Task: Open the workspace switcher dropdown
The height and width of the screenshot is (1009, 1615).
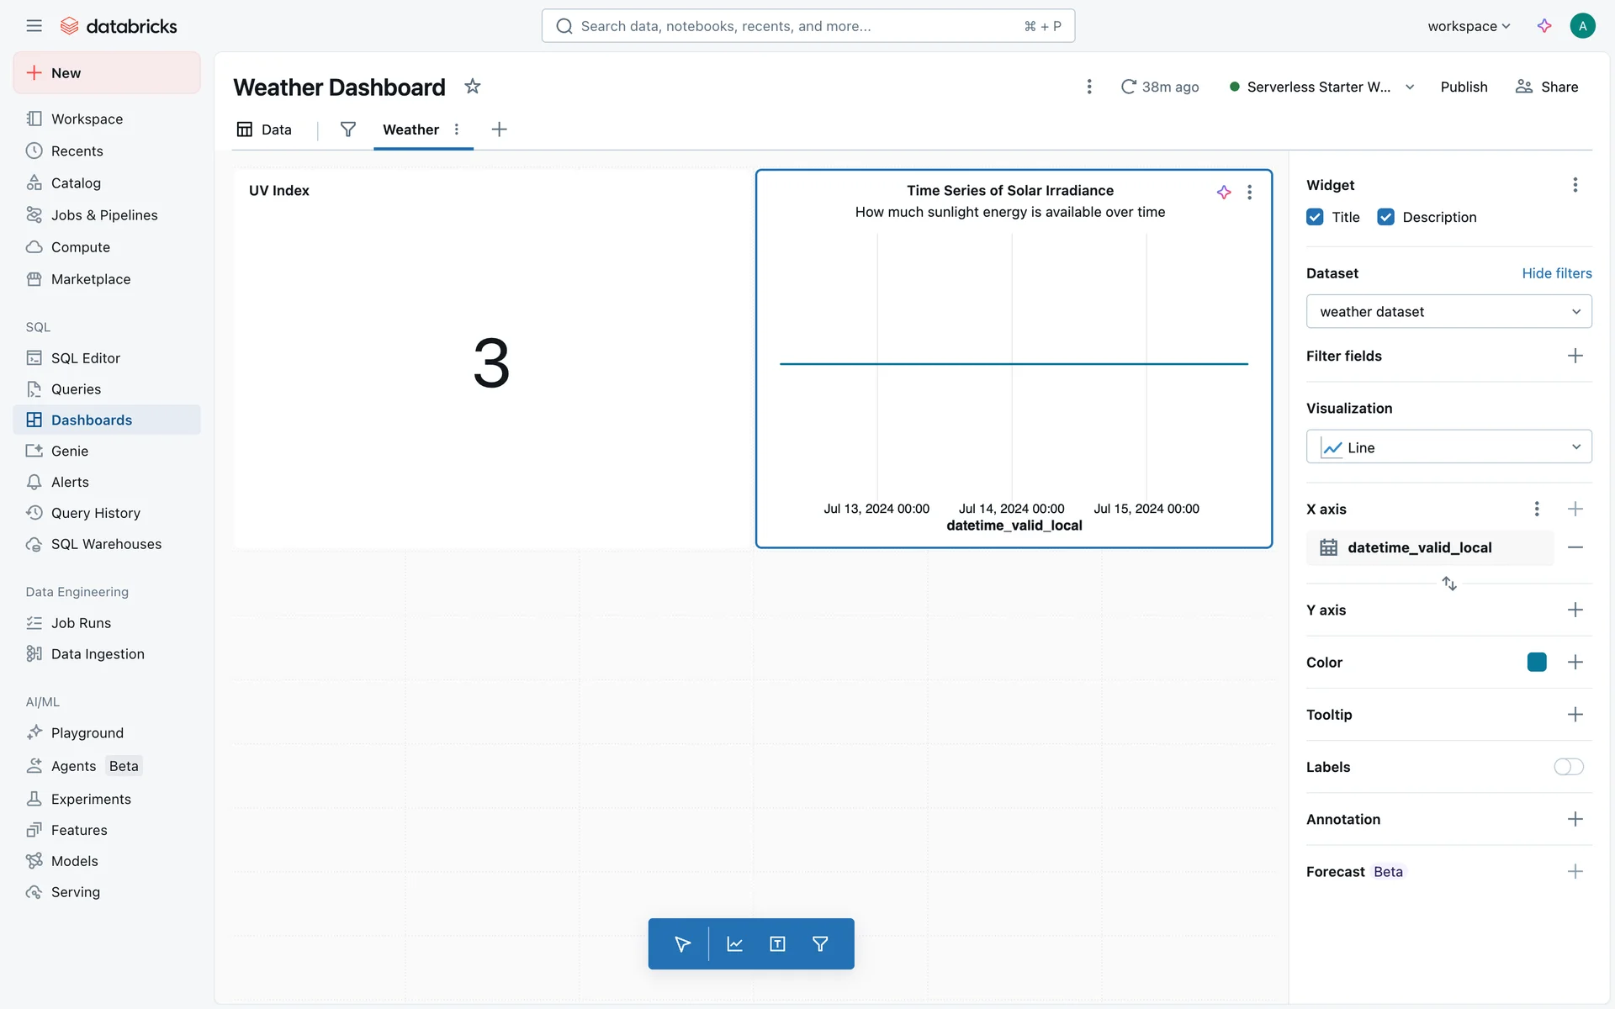Action: 1469,26
